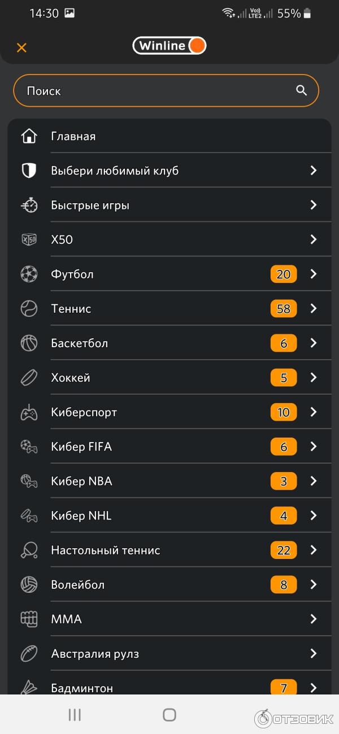Tap the gamepad icon for Киберспорт

pyautogui.click(x=29, y=413)
